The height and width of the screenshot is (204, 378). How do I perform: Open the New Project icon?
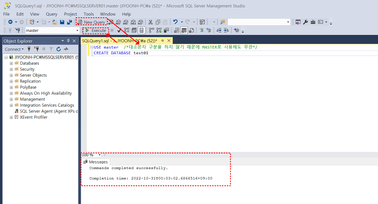tap(32, 22)
